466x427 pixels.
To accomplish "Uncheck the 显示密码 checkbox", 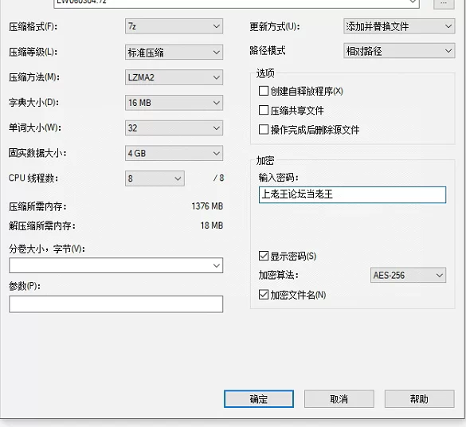I will 264,256.
